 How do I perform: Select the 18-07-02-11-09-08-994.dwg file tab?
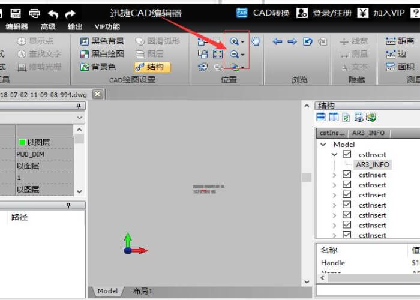pyautogui.click(x=44, y=95)
